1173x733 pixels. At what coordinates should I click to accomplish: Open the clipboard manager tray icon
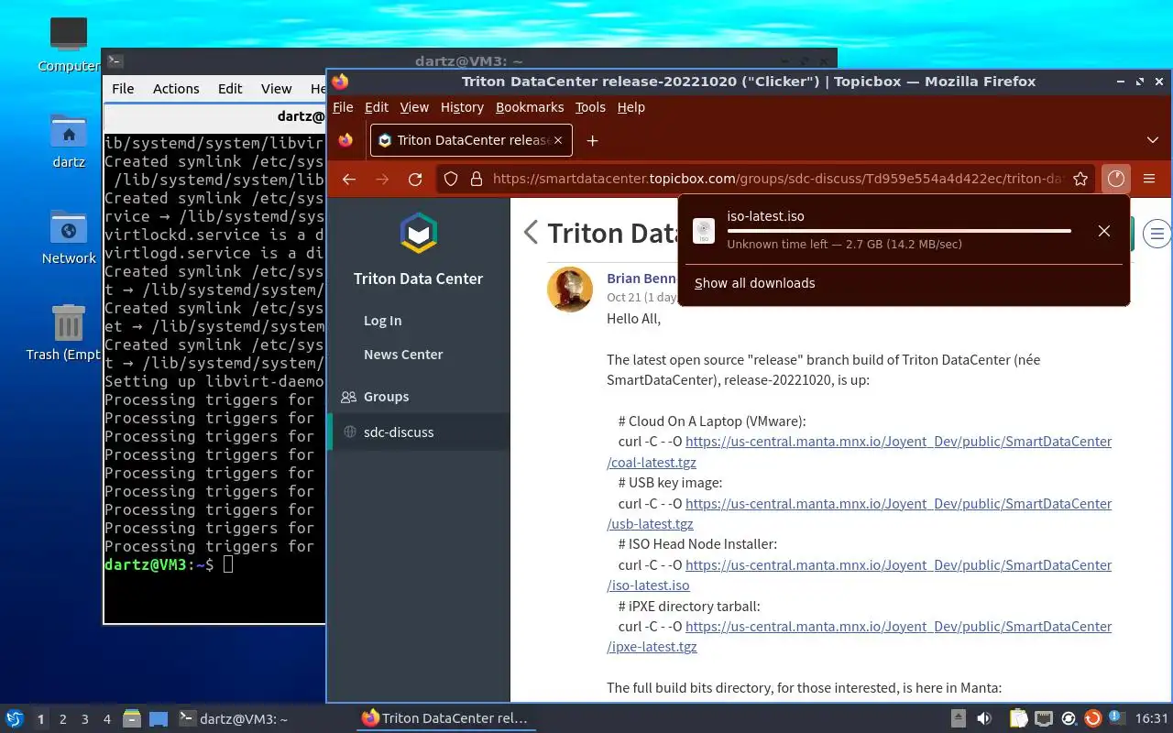pyautogui.click(x=1019, y=718)
